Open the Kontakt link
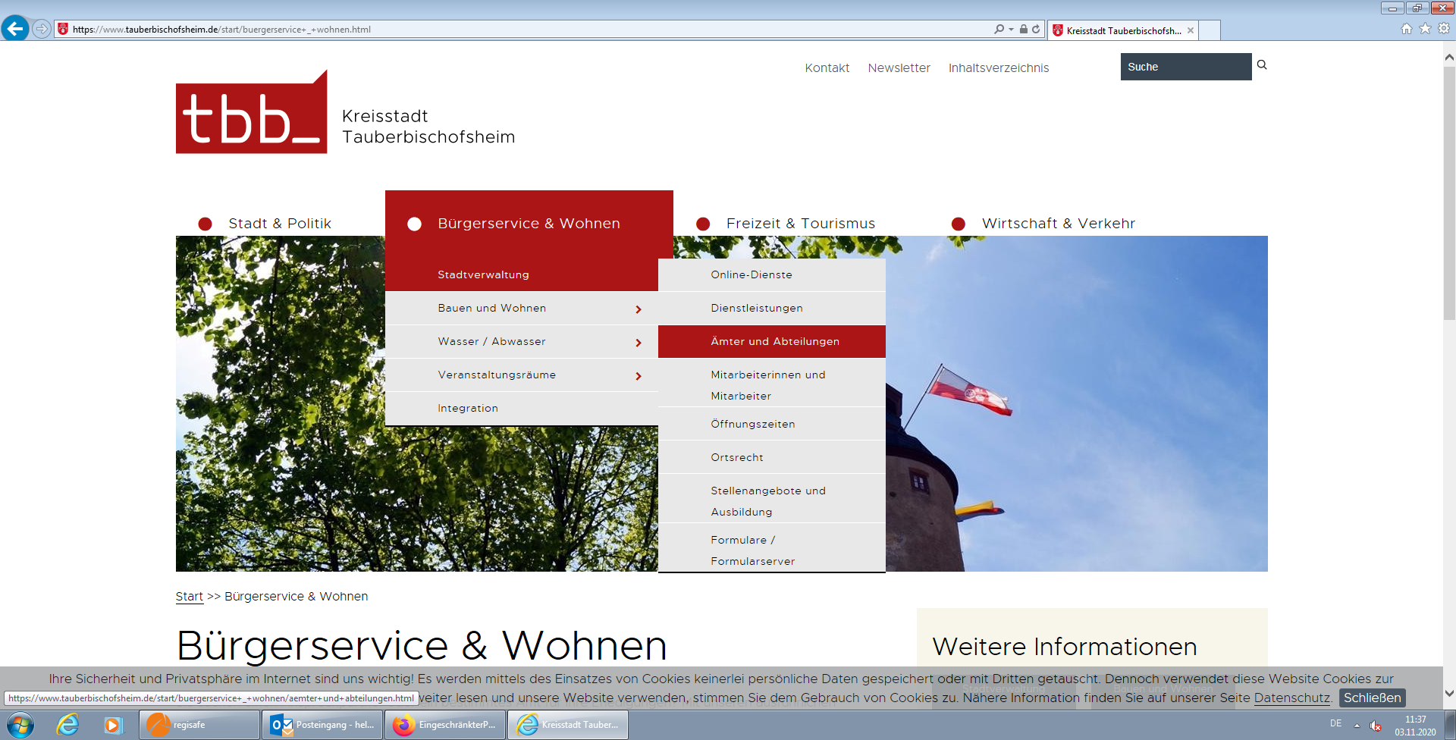Viewport: 1456px width, 740px height. (x=827, y=67)
